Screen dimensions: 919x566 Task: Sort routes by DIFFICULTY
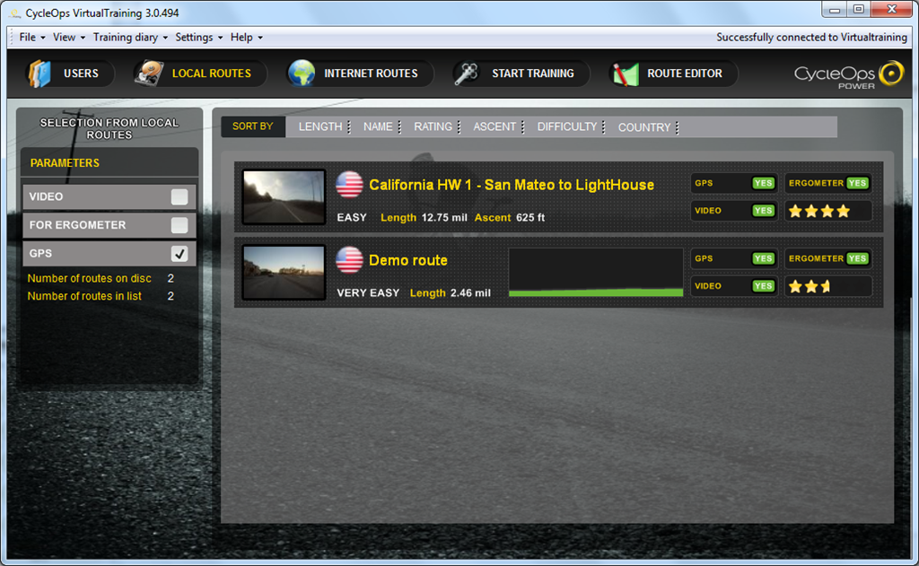[x=567, y=126]
